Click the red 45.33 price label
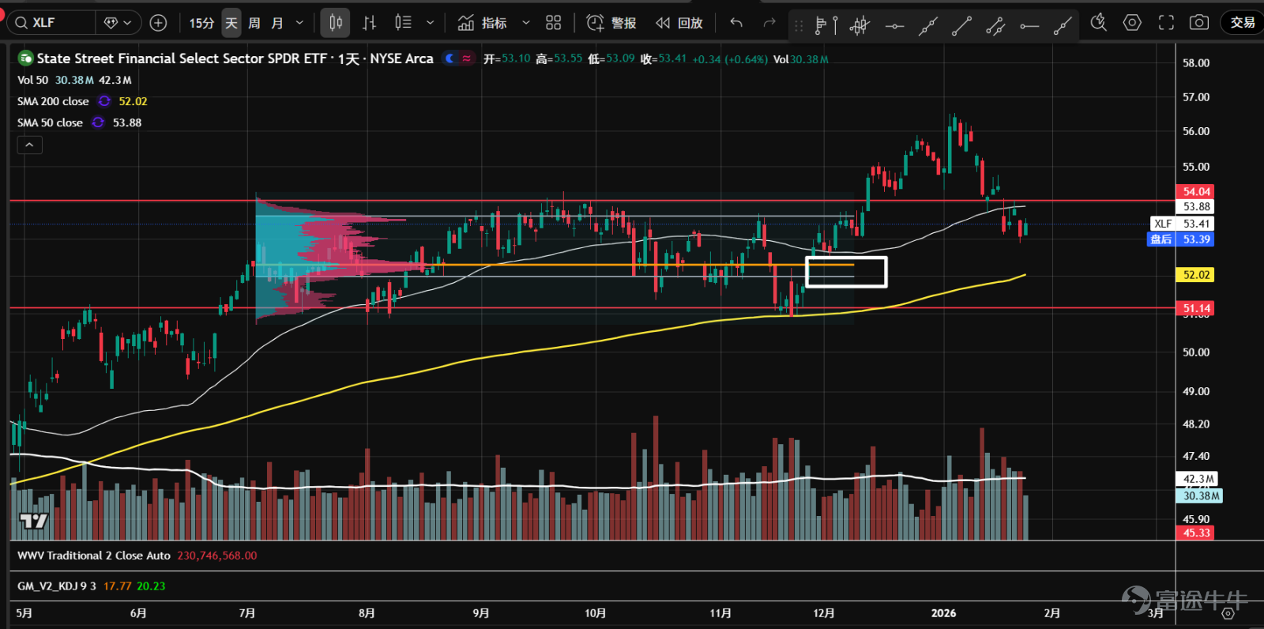 pyautogui.click(x=1196, y=533)
